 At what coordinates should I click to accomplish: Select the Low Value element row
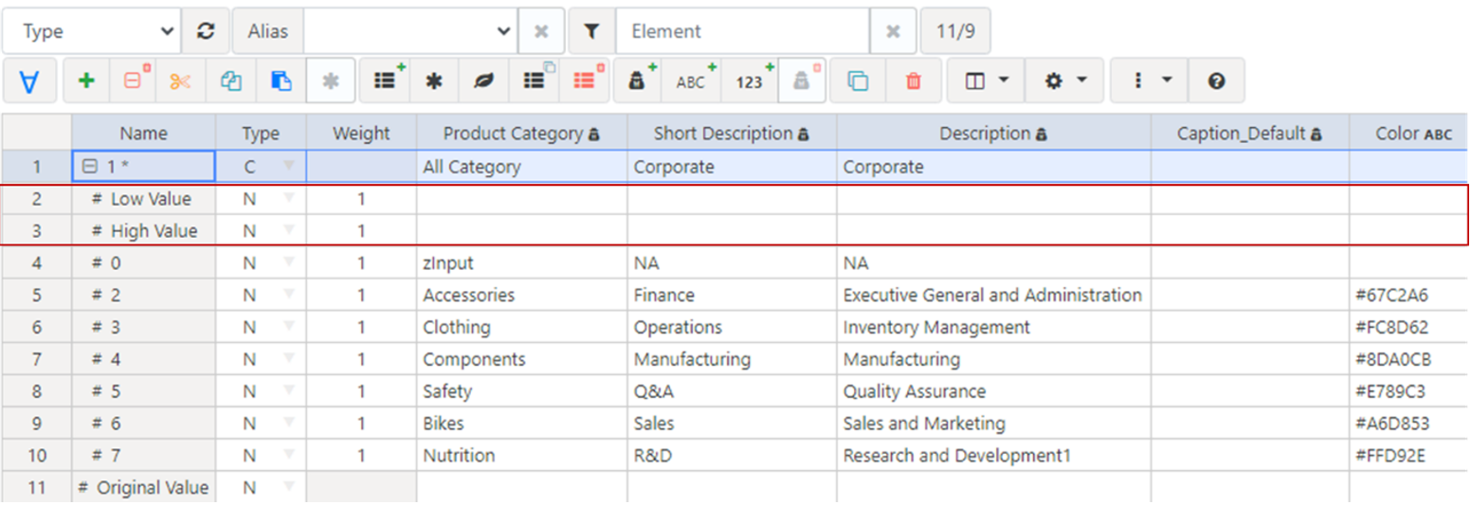point(143,199)
